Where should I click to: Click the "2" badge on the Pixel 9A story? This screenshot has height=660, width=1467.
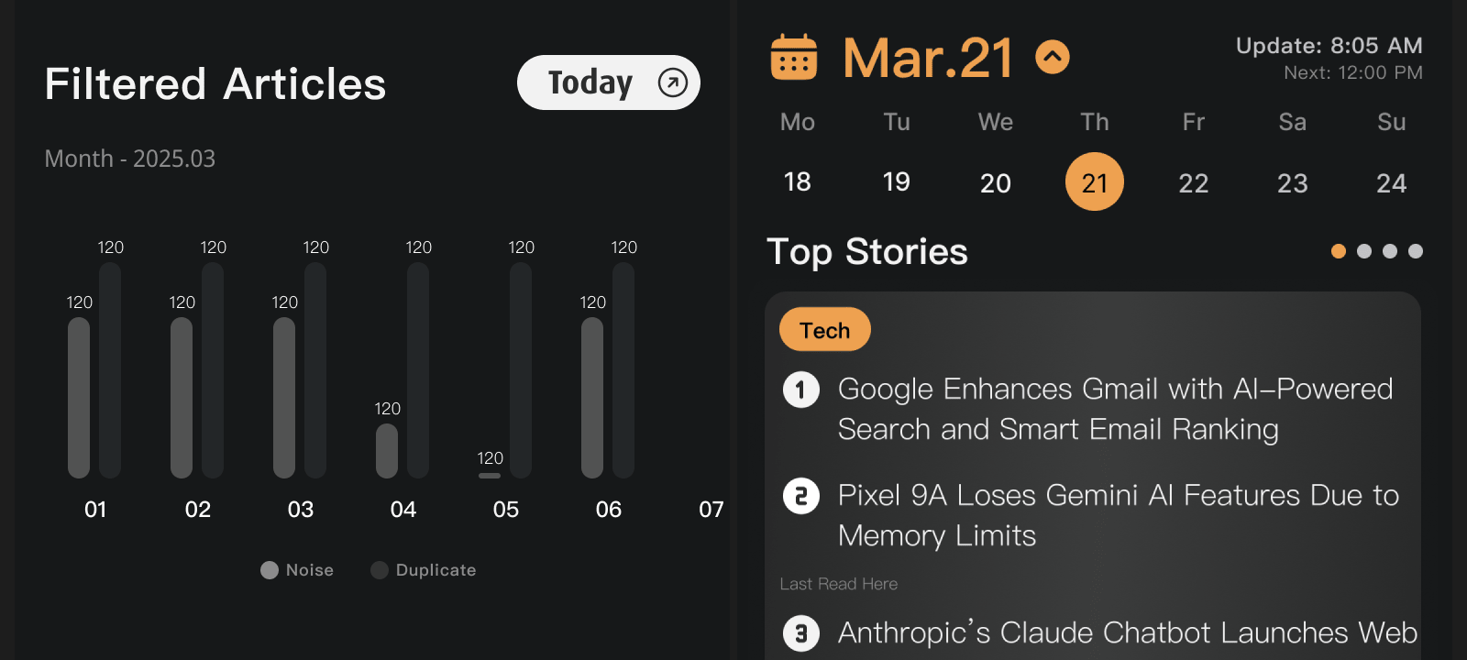click(801, 495)
